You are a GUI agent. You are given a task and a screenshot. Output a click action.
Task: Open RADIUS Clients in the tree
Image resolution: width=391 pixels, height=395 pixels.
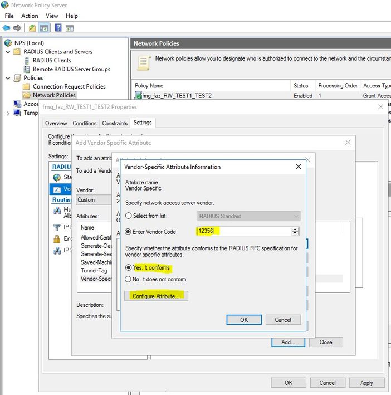tap(51, 60)
